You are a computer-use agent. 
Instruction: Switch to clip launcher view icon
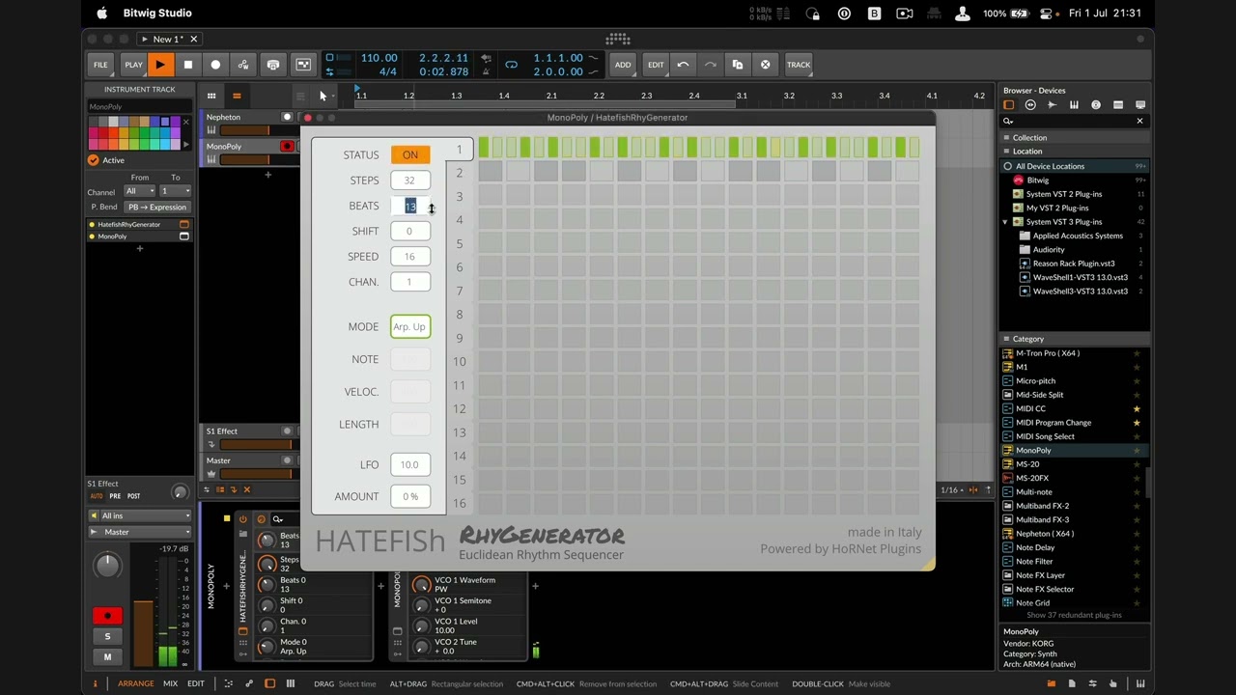[211, 96]
